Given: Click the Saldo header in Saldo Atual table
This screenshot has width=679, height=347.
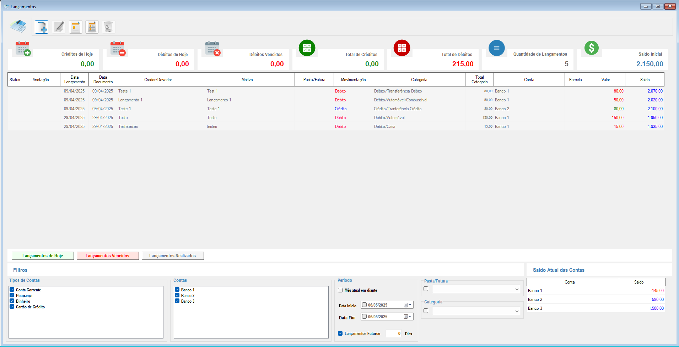Looking at the screenshot, I should point(642,282).
